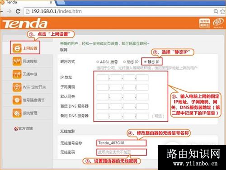Click the last octet box of IP 地址
Viewport: 226px width, 170px height.
[142, 78]
